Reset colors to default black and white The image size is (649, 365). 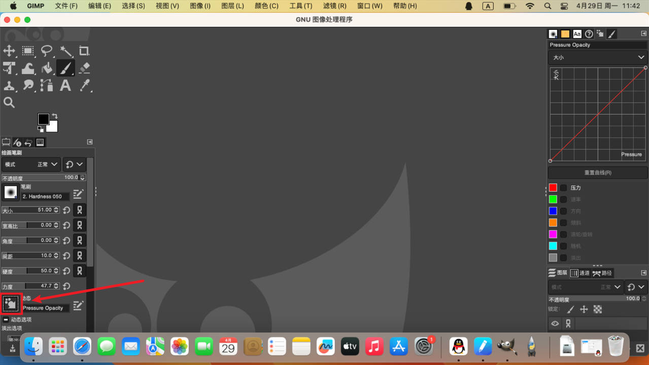pos(41,129)
